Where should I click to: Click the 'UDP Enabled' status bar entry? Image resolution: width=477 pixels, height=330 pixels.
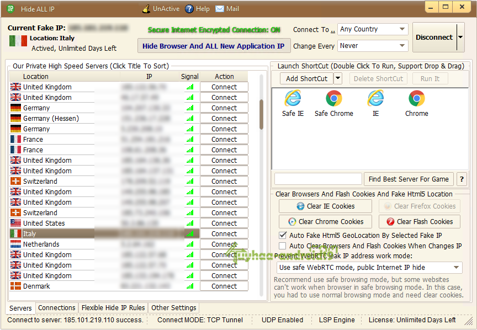click(282, 320)
